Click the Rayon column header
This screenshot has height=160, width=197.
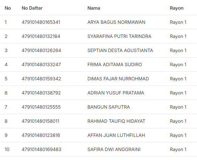coord(177,8)
